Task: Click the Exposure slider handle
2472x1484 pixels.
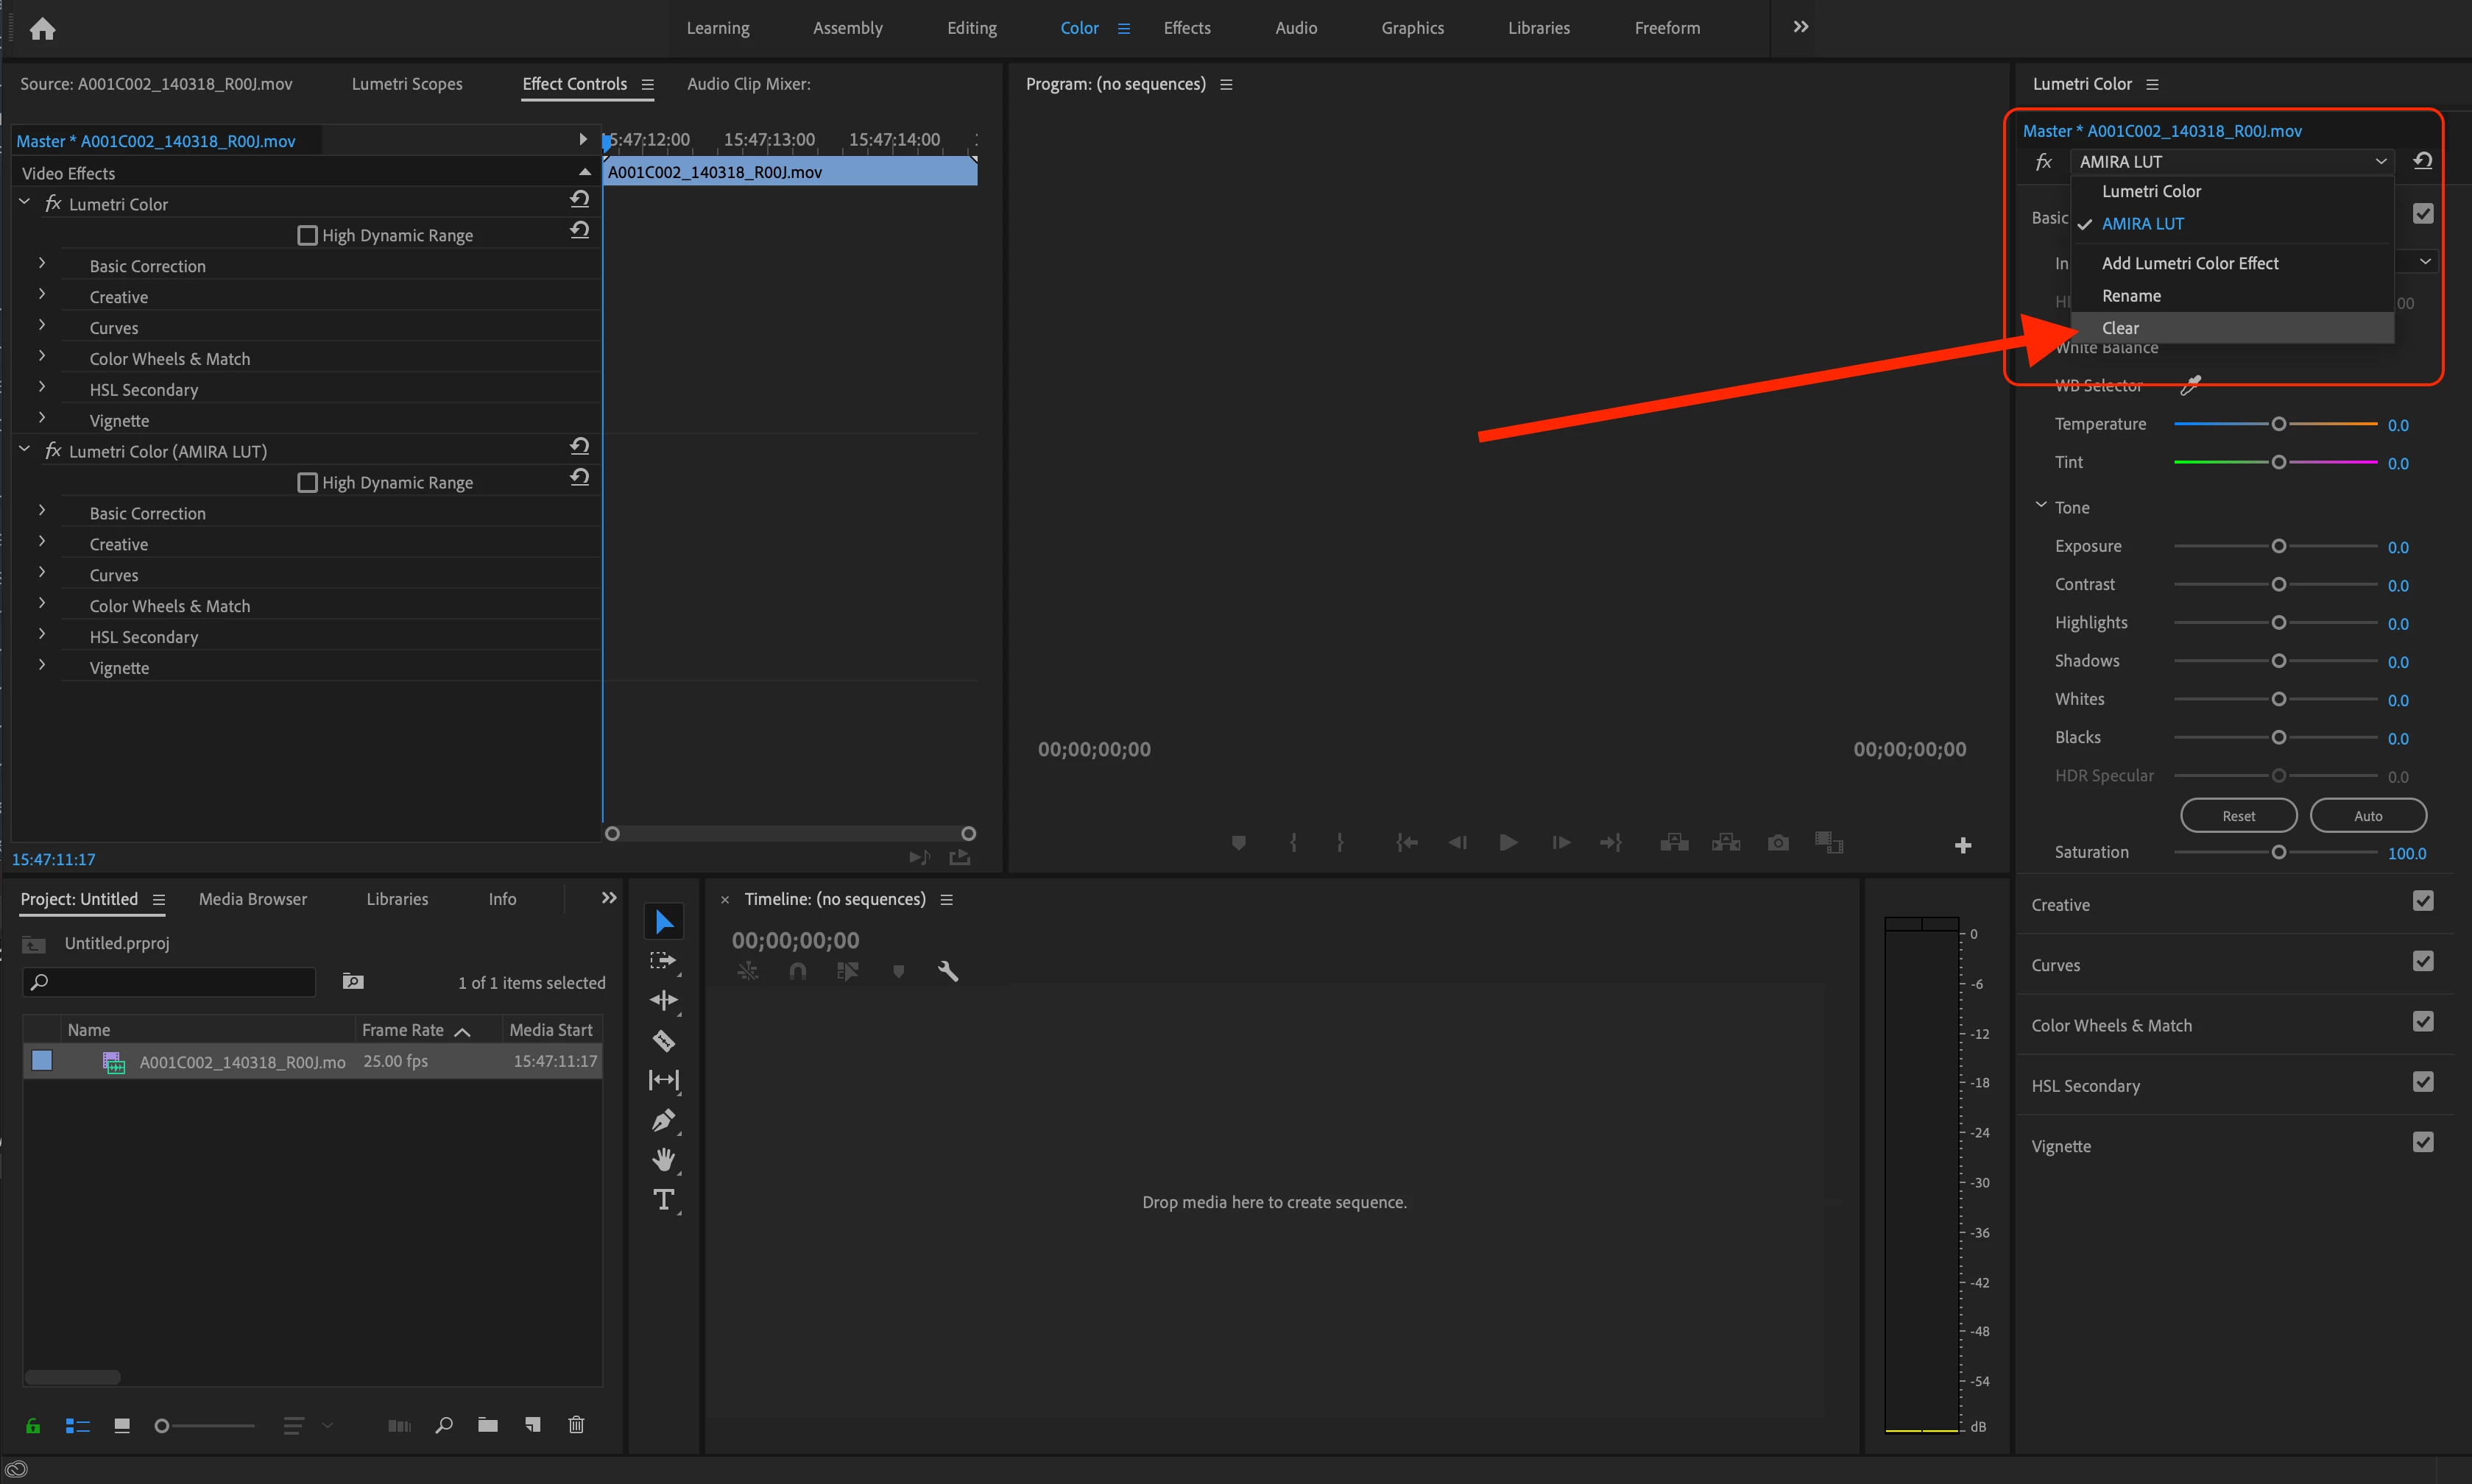Action: point(2278,546)
